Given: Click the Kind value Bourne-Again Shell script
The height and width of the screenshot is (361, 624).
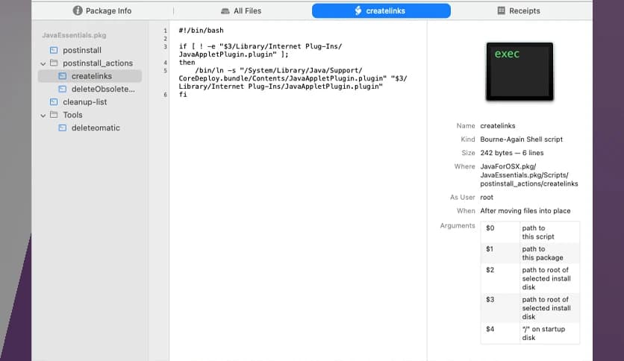Looking at the screenshot, I should click(521, 139).
